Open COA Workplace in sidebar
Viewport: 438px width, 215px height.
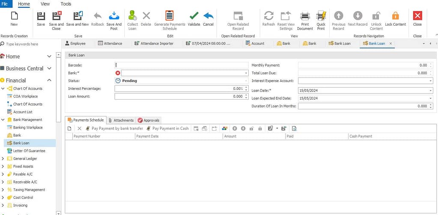(25, 96)
